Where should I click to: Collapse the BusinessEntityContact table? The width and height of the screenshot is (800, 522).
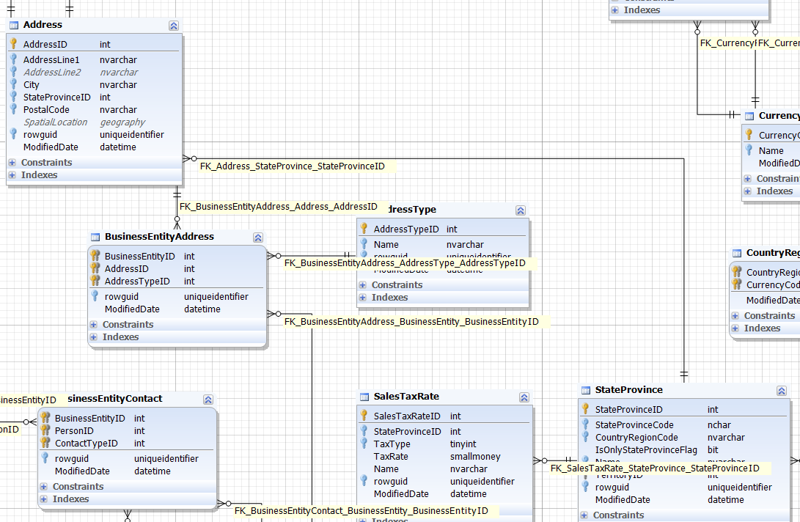(x=208, y=400)
